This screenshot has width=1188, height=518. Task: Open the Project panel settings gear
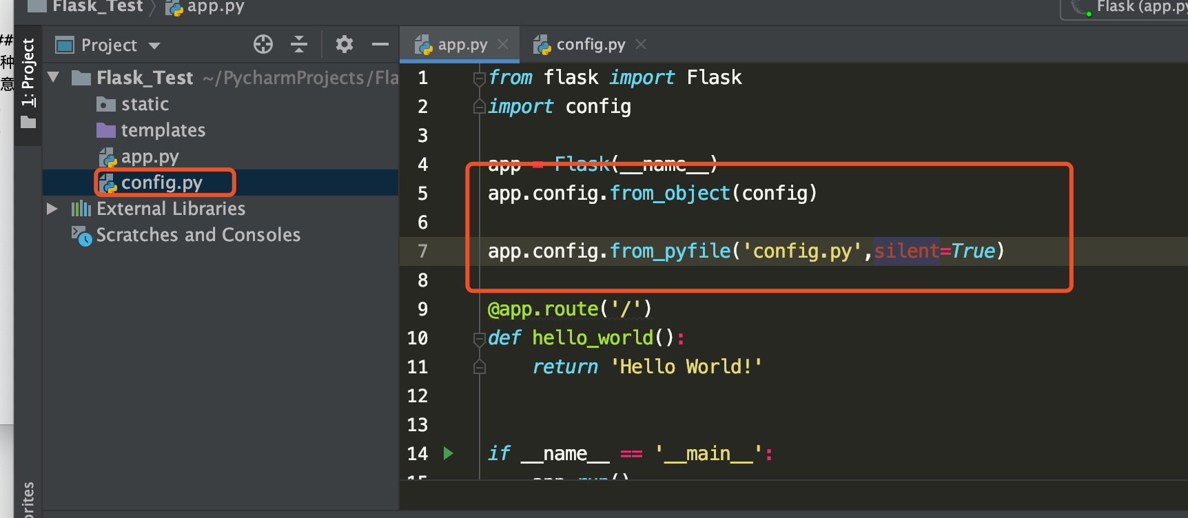pyautogui.click(x=344, y=45)
